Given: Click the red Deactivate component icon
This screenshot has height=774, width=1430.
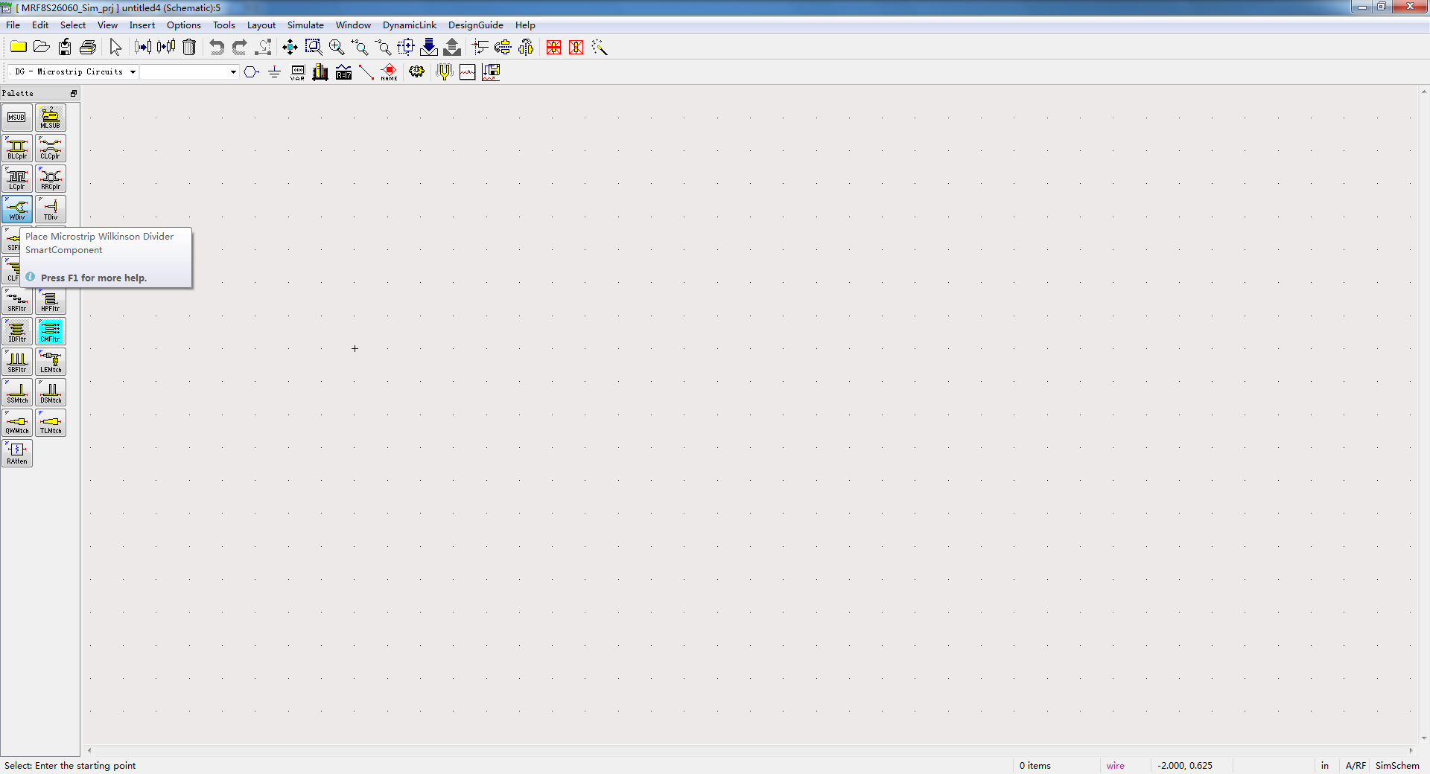Looking at the screenshot, I should pyautogui.click(x=553, y=48).
